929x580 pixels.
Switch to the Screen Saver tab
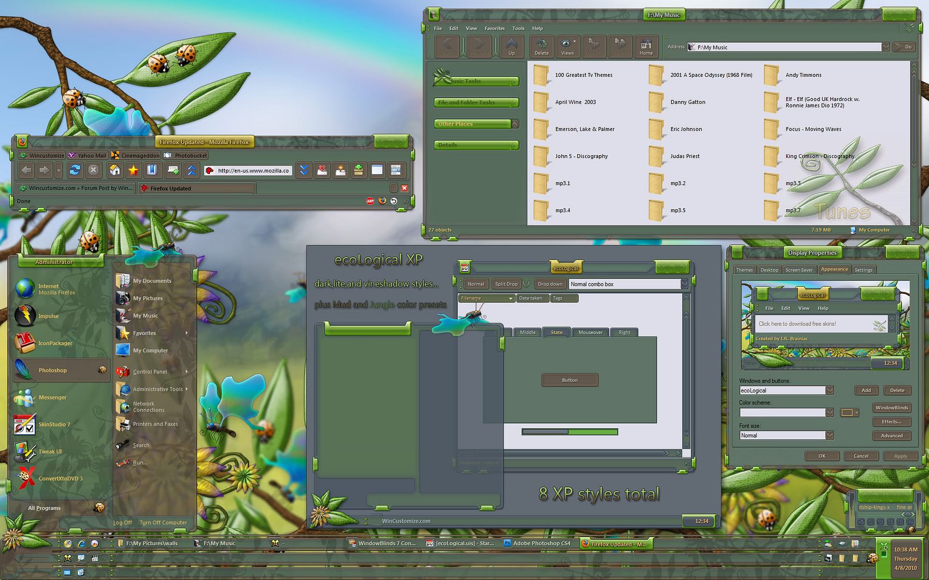[x=799, y=270]
